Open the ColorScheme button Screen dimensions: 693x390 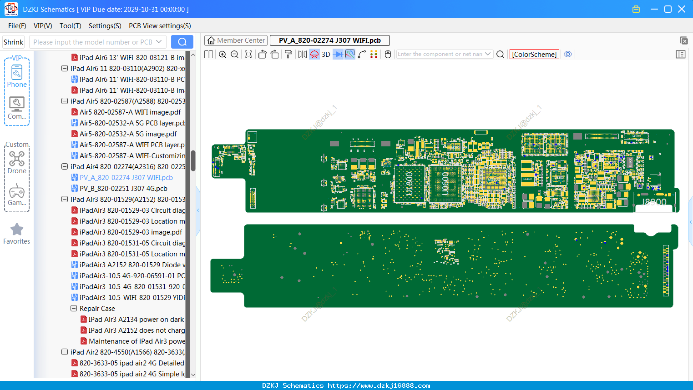[534, 54]
